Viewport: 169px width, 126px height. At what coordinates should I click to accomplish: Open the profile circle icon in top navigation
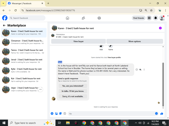click(99, 18)
